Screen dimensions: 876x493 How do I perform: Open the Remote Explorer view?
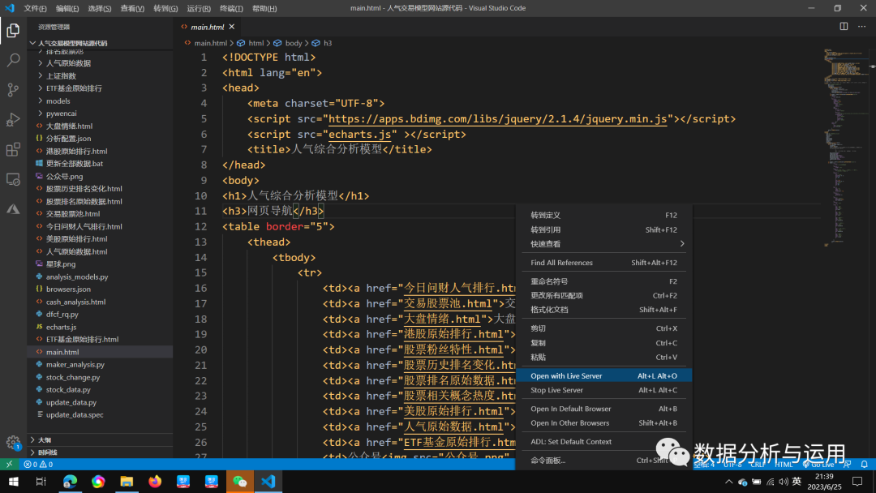pos(13,179)
